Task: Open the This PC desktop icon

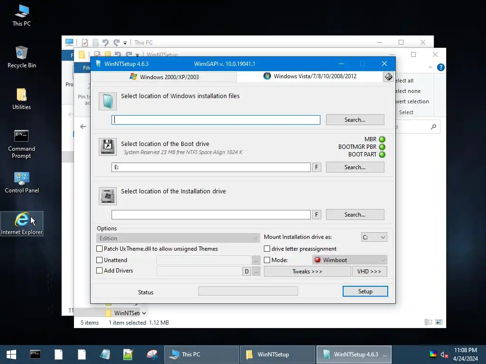Action: 21,16
